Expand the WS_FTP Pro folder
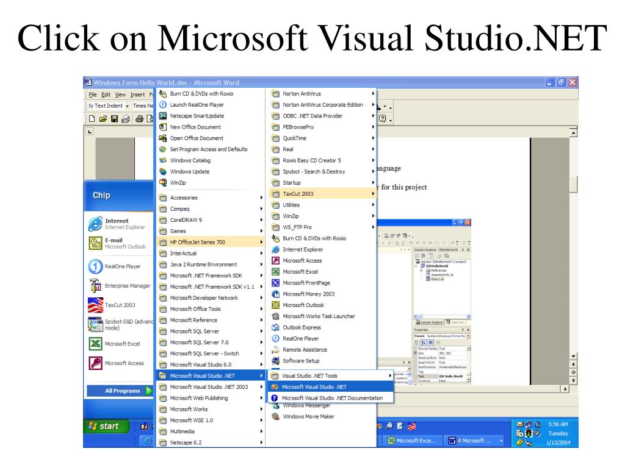This screenshot has height=468, width=625. click(x=323, y=227)
